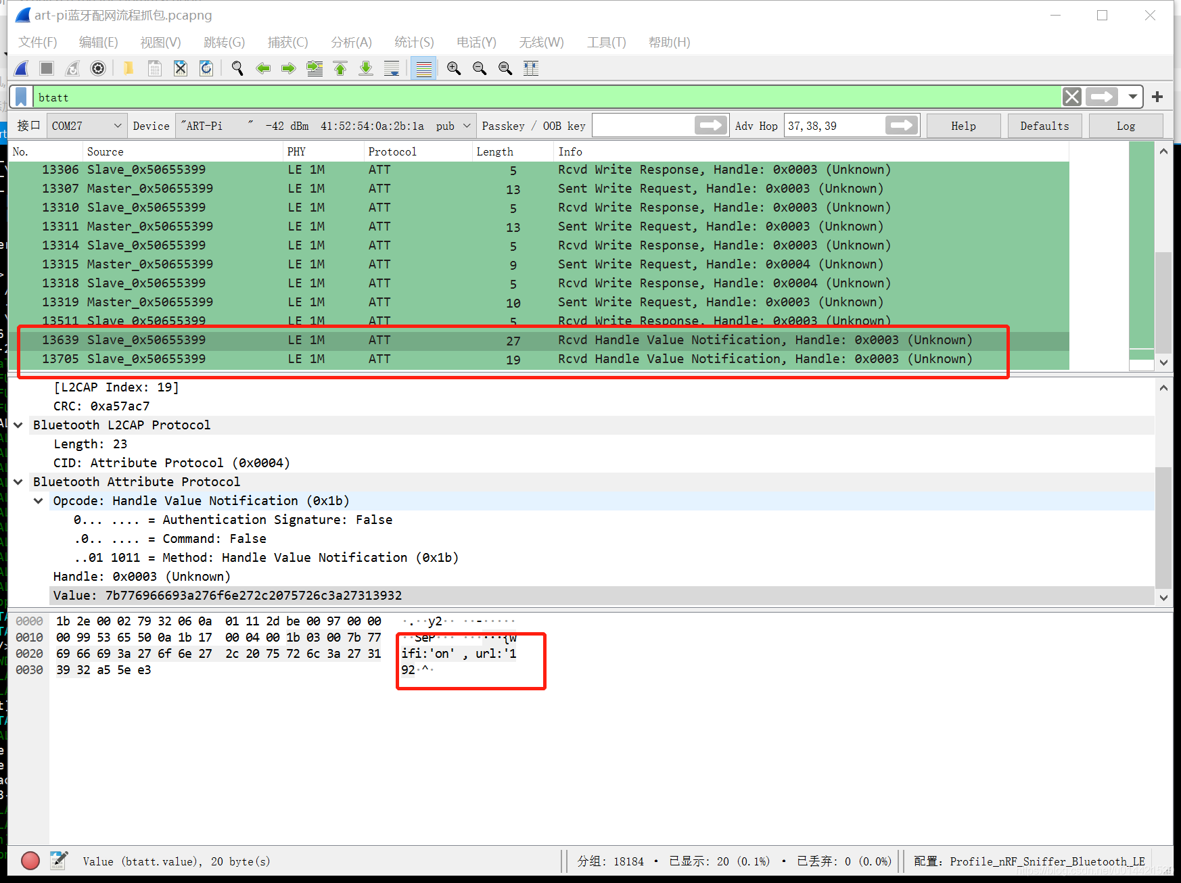The width and height of the screenshot is (1181, 883).
Task: Open the COM27 interface dropdown
Action: click(x=87, y=126)
